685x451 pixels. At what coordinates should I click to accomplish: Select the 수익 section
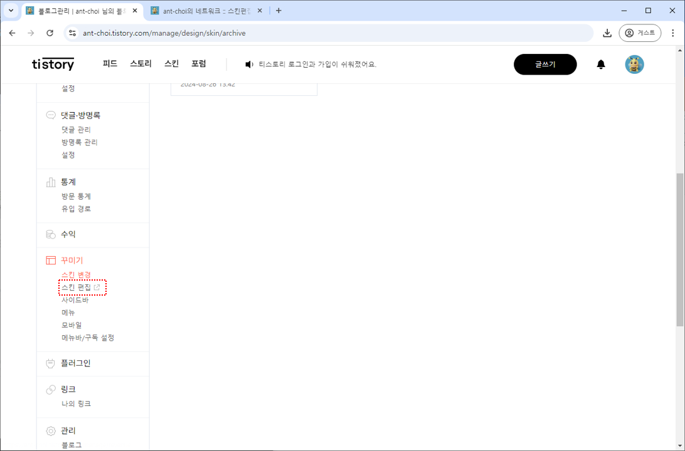(x=68, y=234)
